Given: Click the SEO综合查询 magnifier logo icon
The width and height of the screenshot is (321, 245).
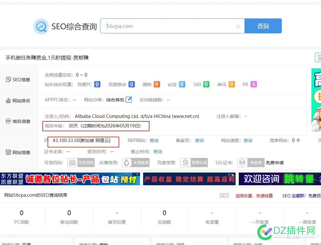Looking at the screenshot, I should (41, 26).
